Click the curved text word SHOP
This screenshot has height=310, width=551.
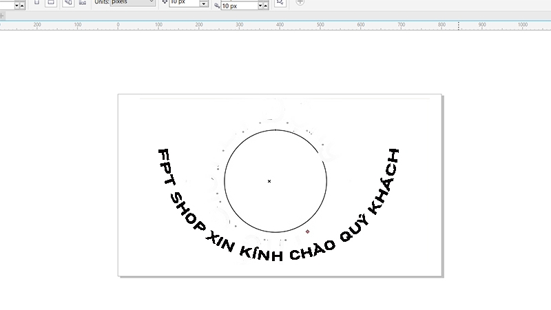coord(187,212)
